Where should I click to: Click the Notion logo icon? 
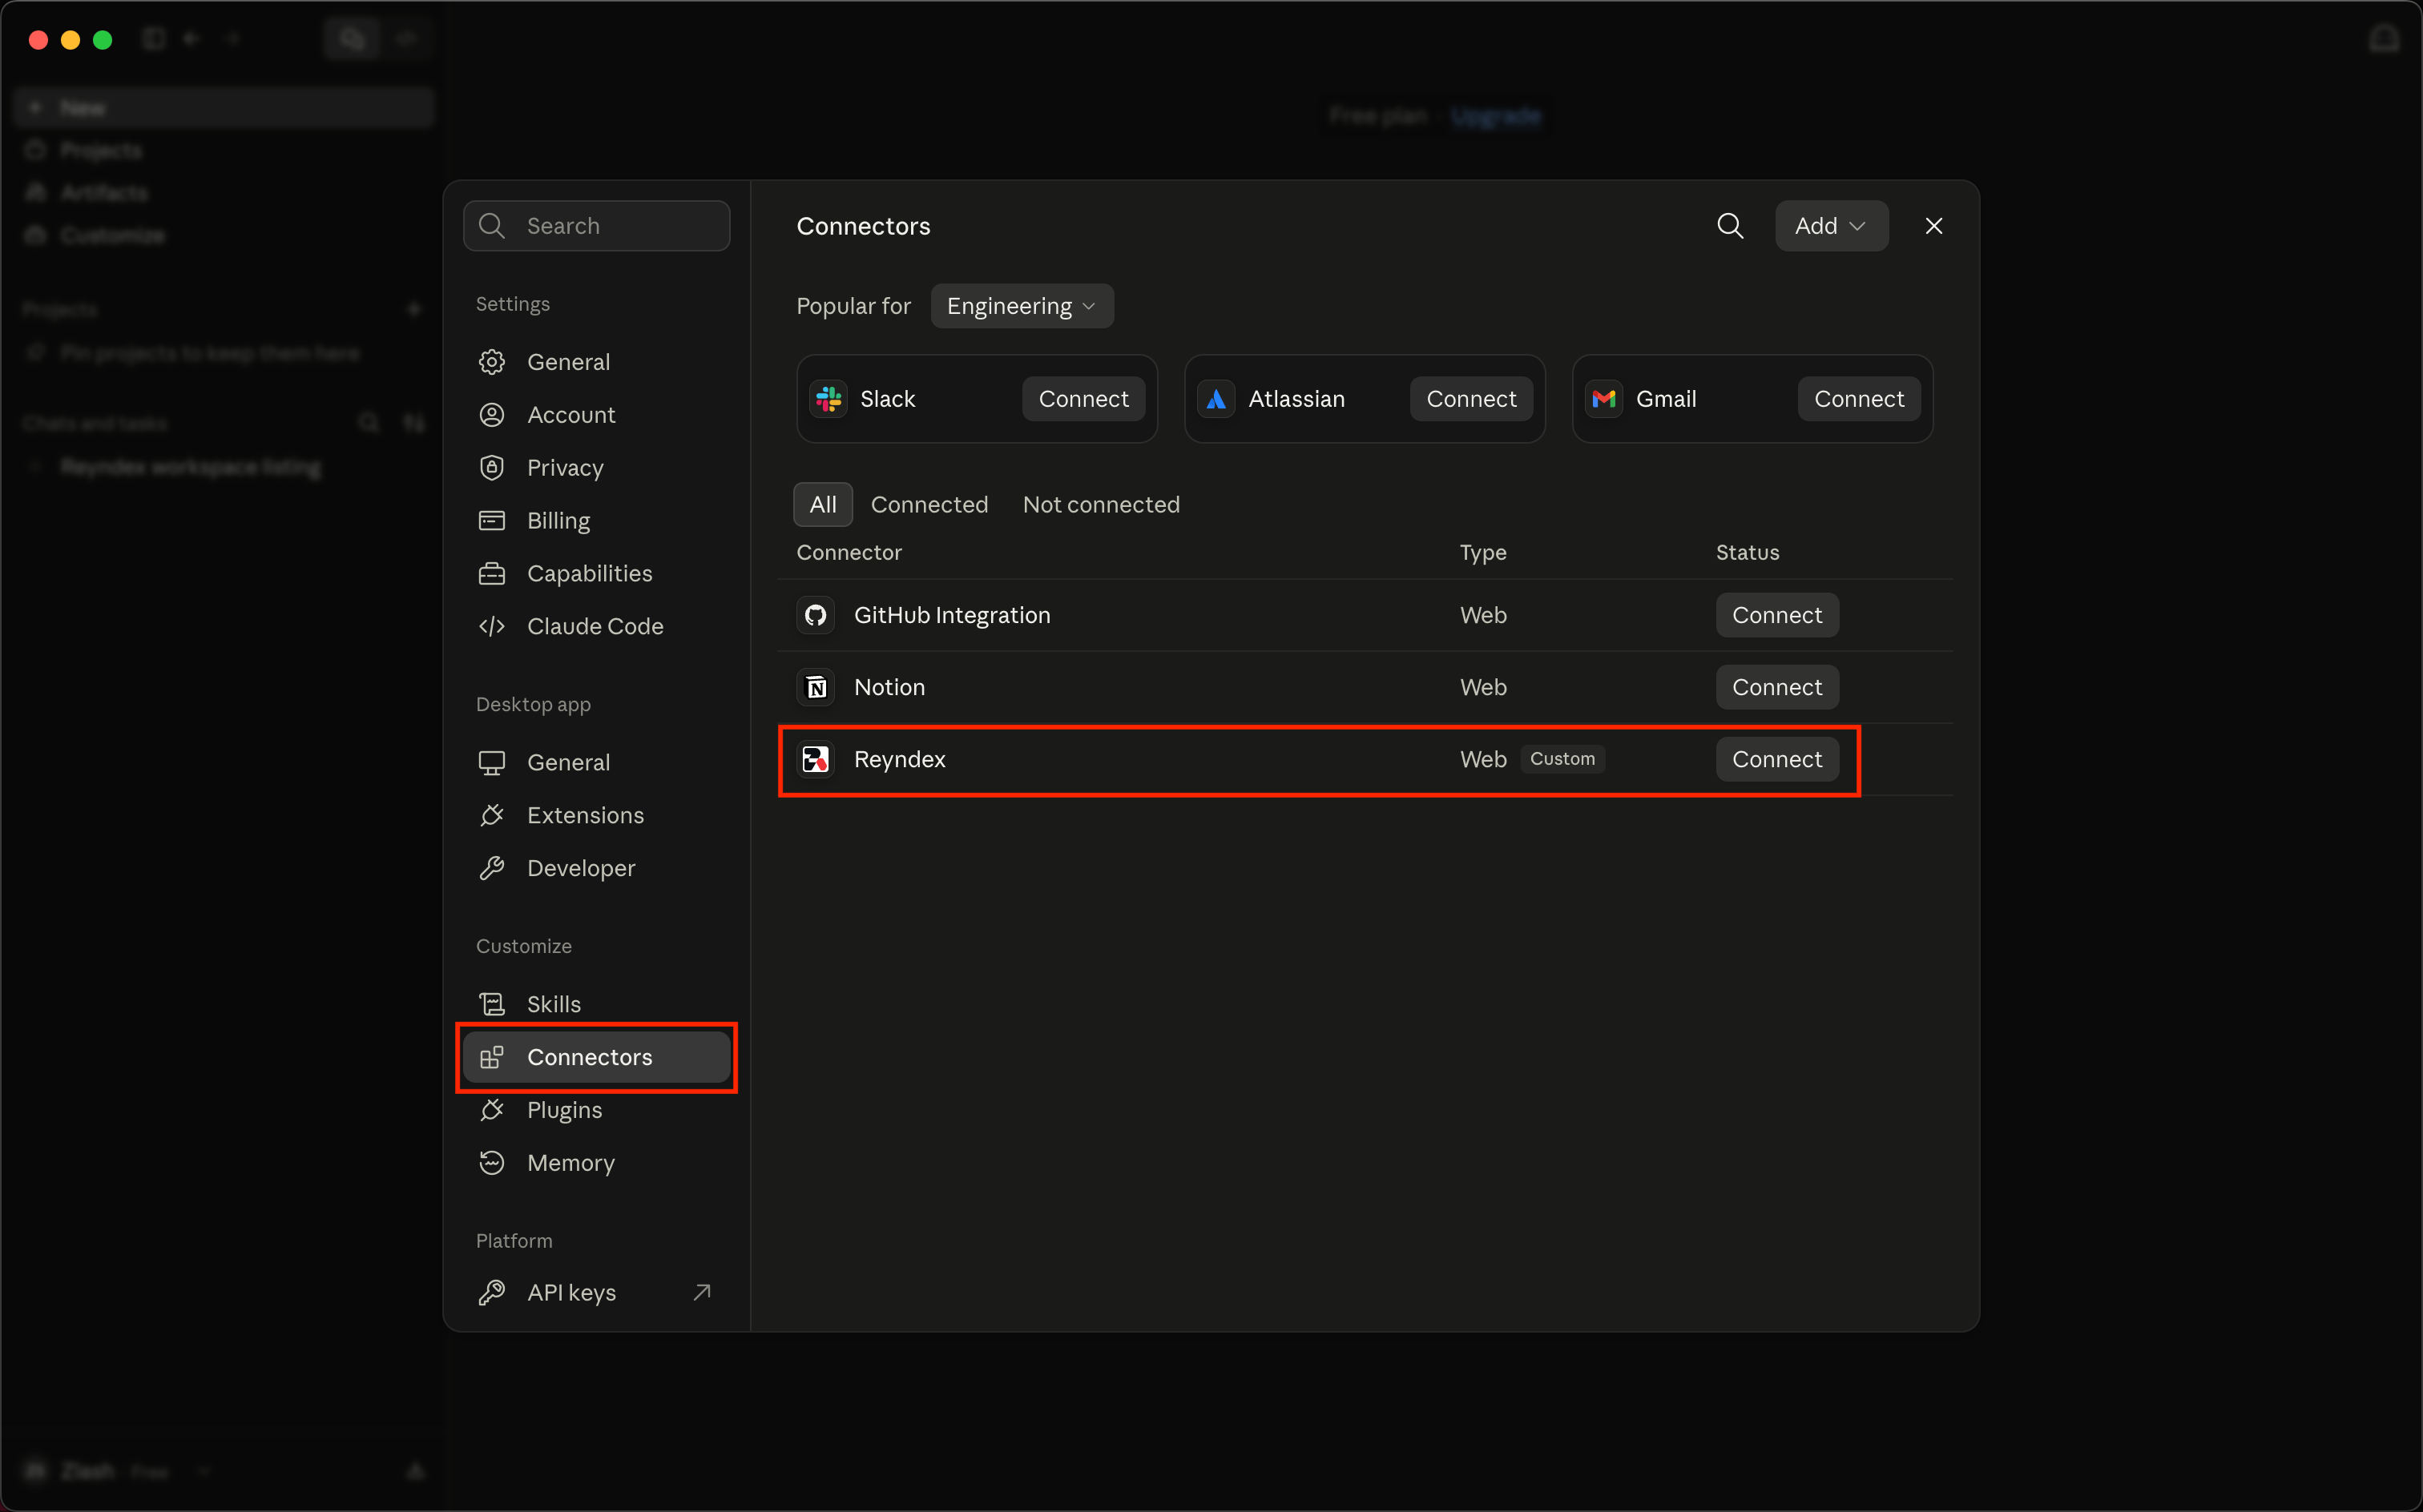[816, 687]
